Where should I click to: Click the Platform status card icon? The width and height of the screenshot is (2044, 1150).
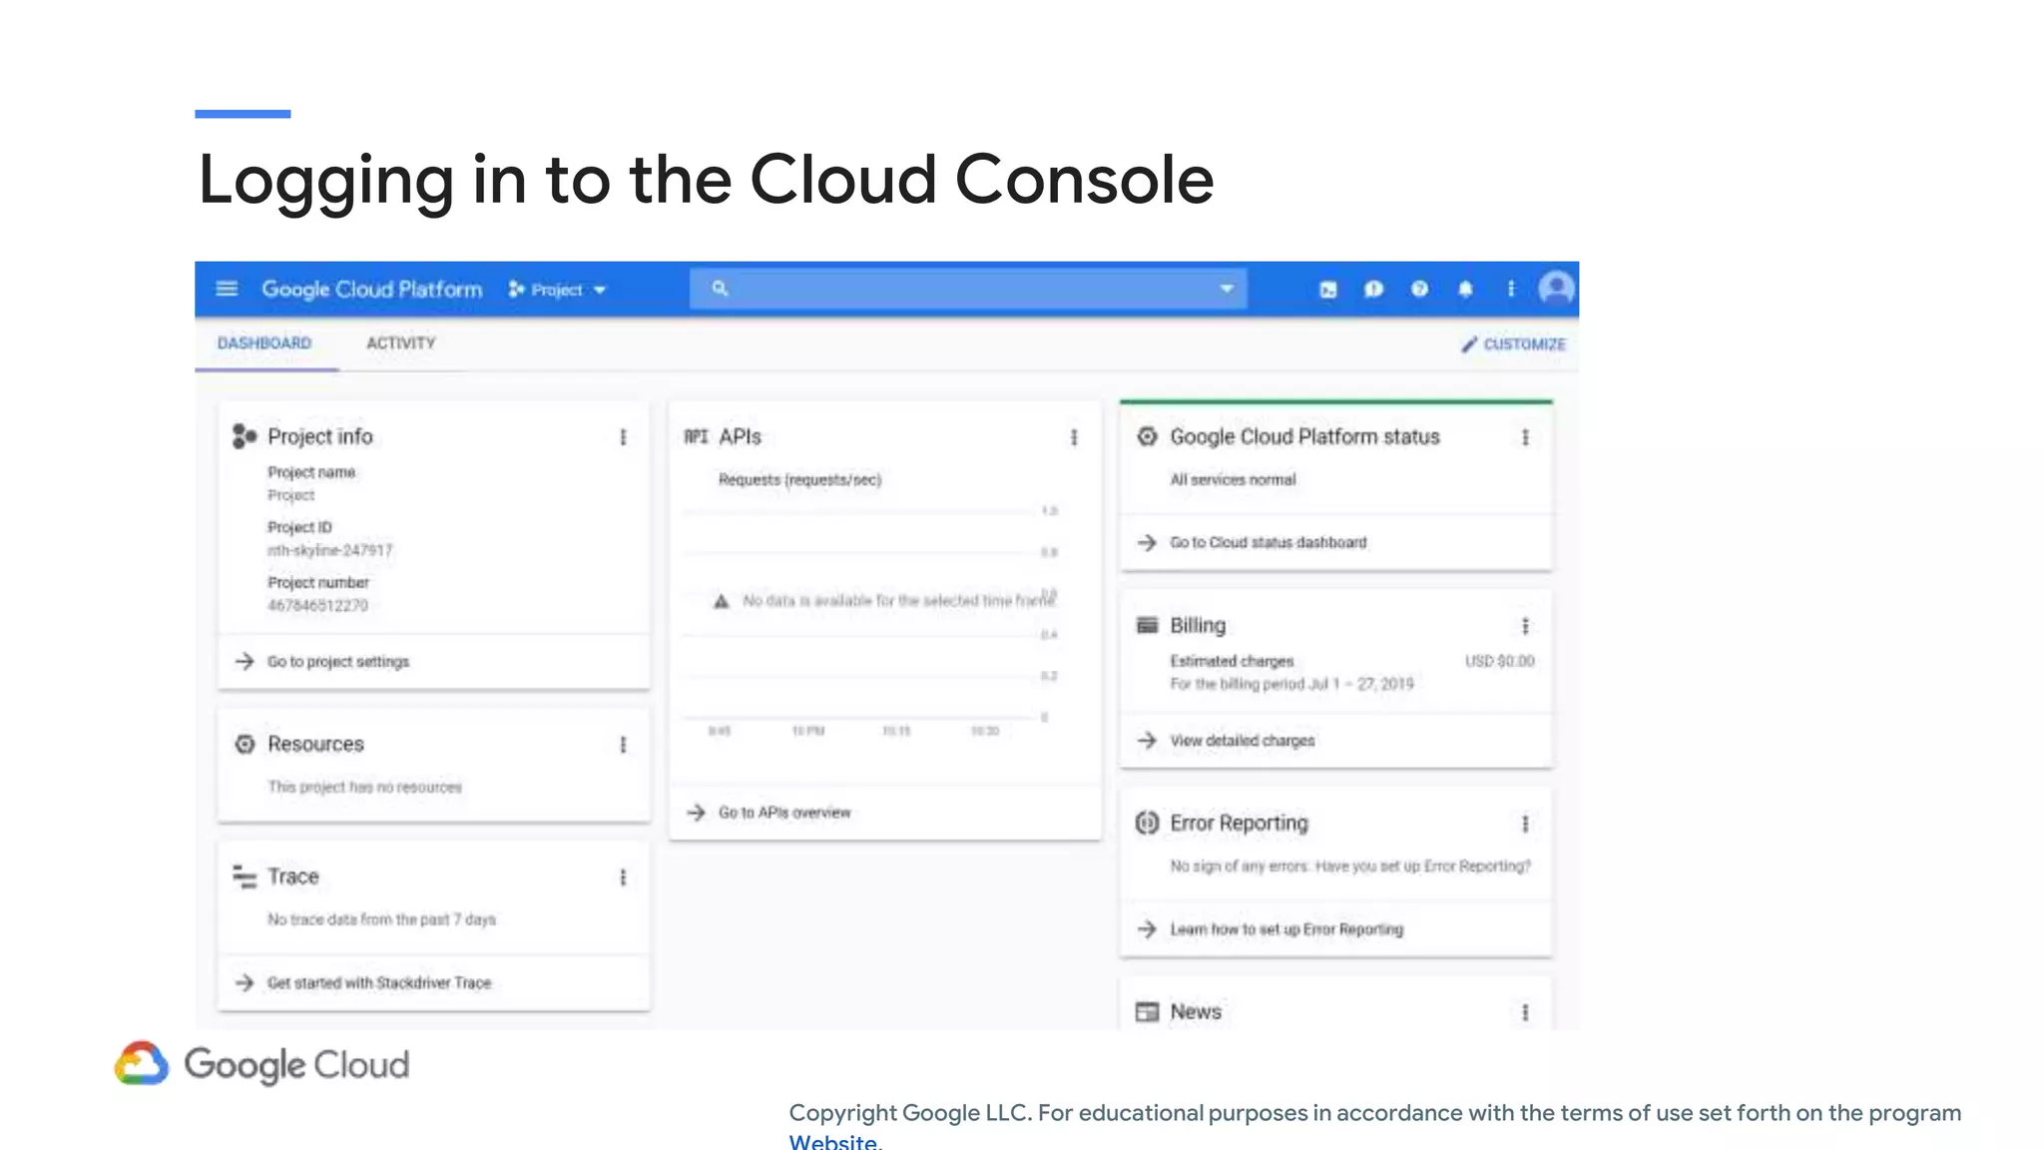tap(1147, 436)
